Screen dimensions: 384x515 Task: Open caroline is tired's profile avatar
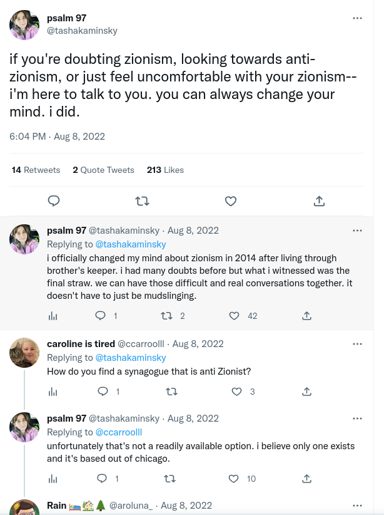24,353
